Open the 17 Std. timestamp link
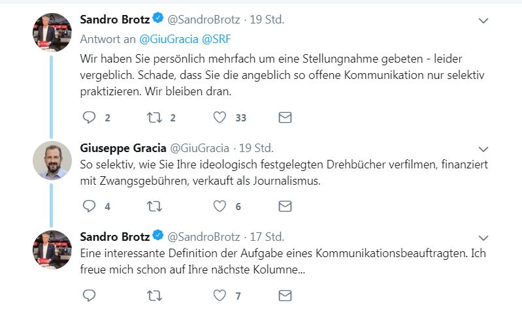 (267, 237)
